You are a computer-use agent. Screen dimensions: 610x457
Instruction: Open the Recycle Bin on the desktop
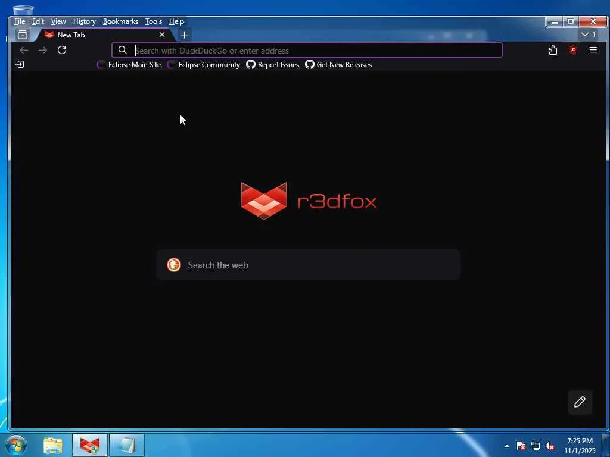pyautogui.click(x=23, y=11)
